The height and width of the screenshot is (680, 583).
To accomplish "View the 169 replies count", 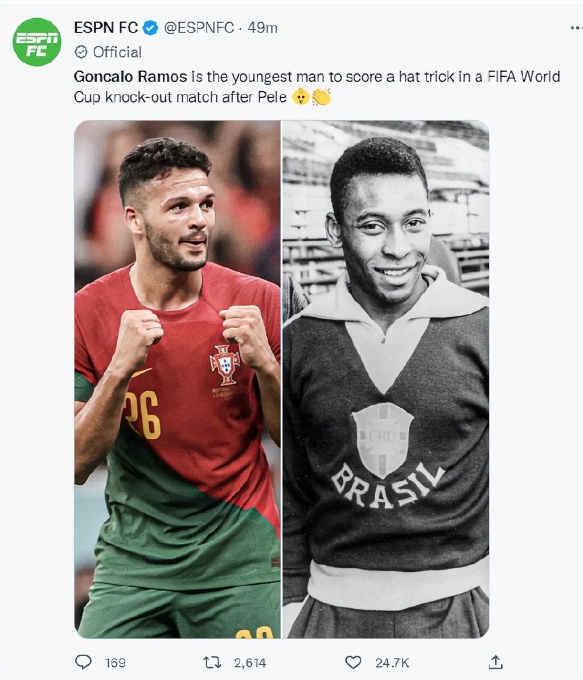I will point(116,663).
